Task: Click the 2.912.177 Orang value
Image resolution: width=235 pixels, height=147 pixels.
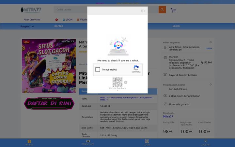Action: [108, 135]
